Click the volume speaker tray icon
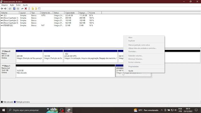Screen dimensions: 201x113 click(176, 110)
